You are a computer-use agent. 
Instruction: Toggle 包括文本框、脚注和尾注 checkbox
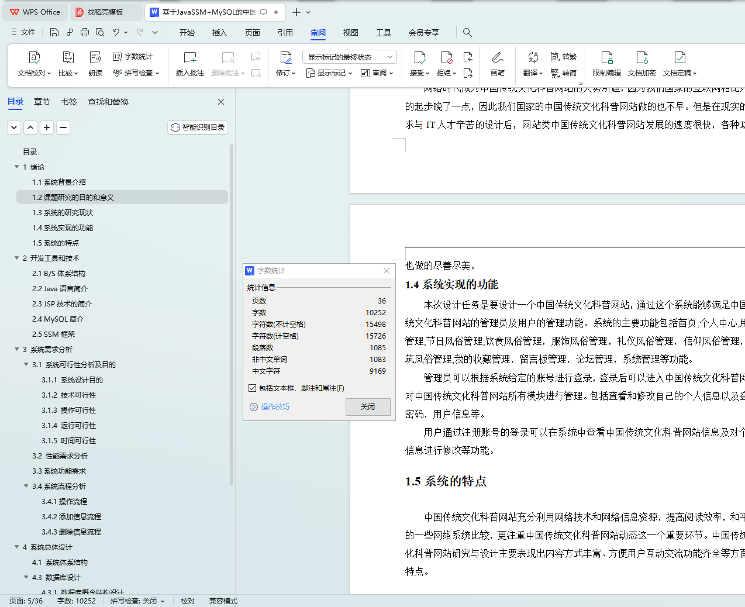point(253,388)
